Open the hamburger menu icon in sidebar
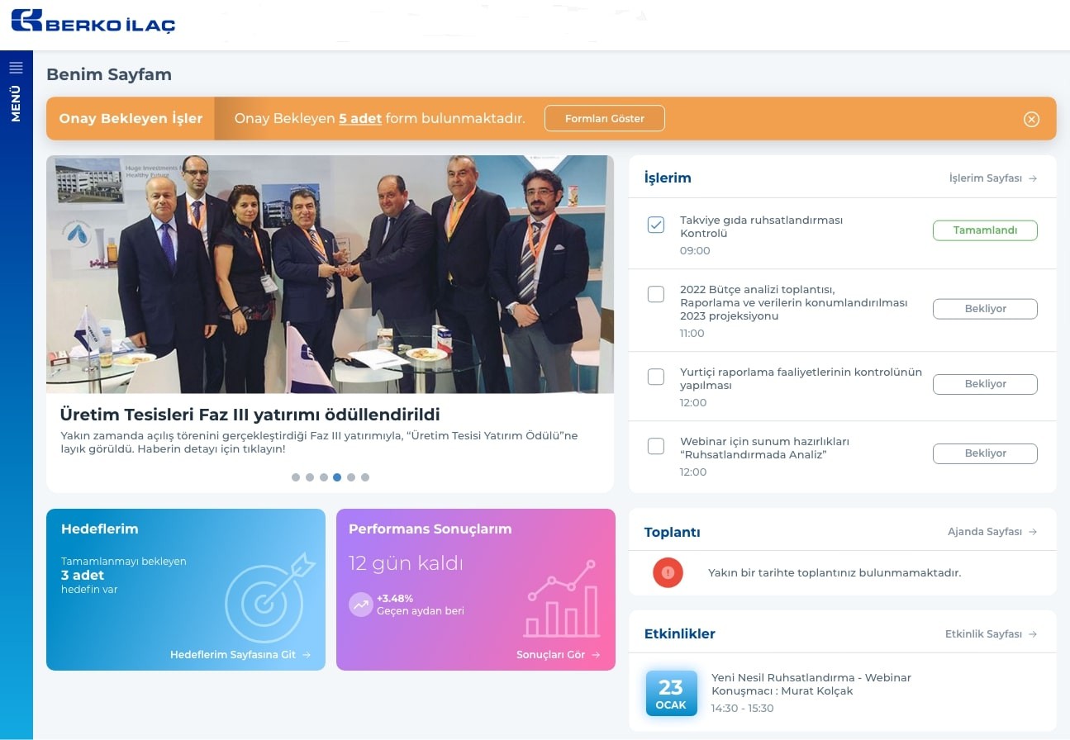 pyautogui.click(x=16, y=68)
